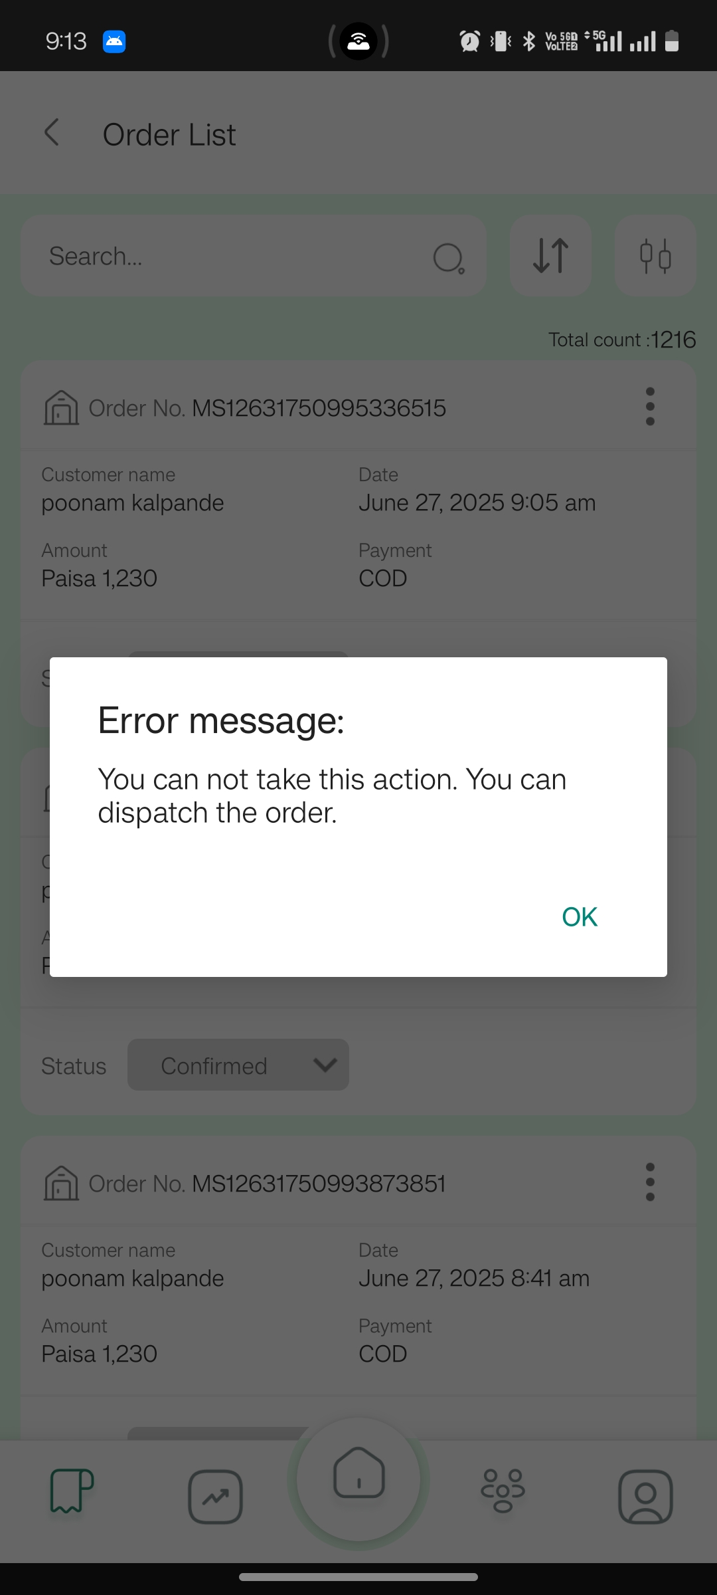Image resolution: width=717 pixels, height=1595 pixels.
Task: Go back using the back arrow
Action: pyautogui.click(x=52, y=132)
